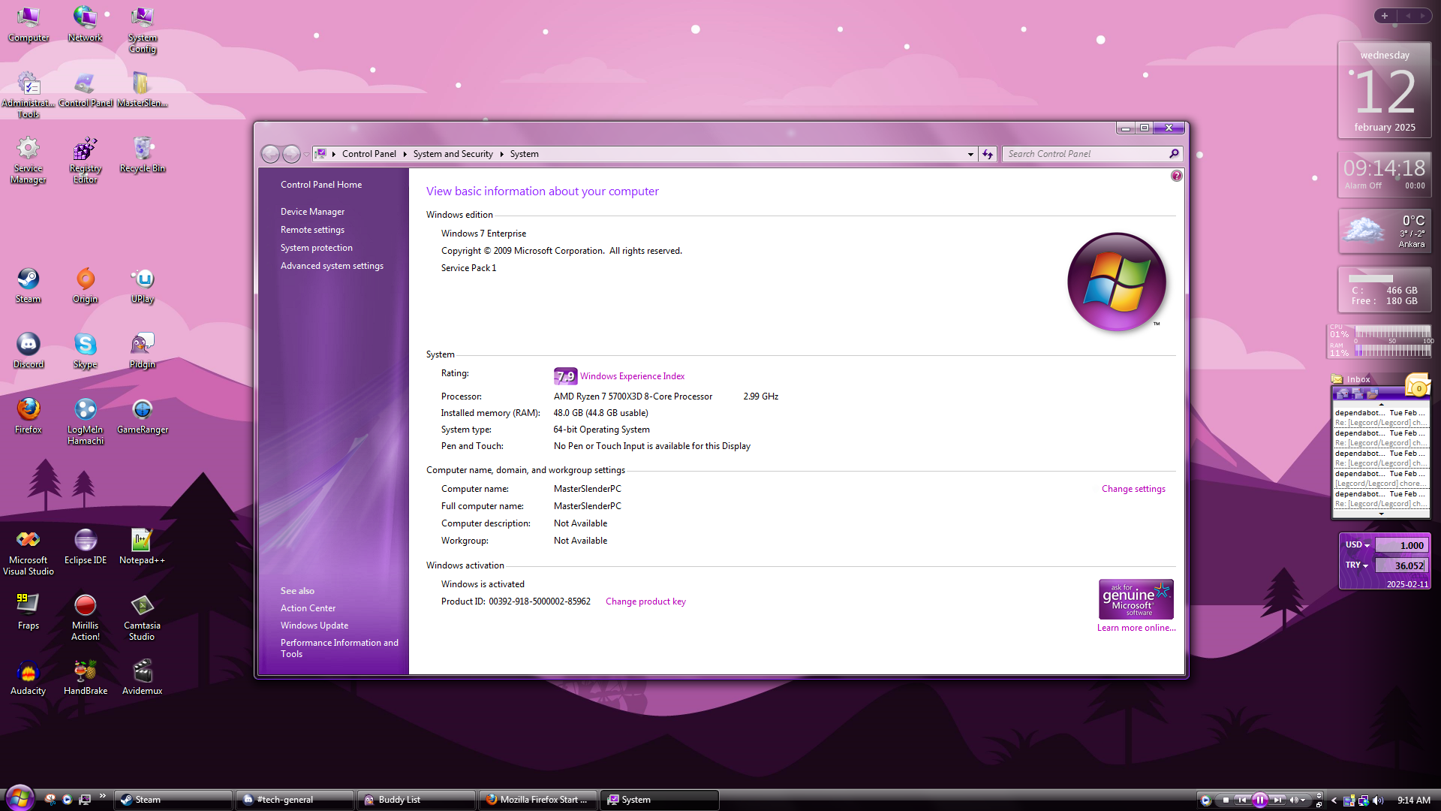This screenshot has height=811, width=1441.
Task: Open Device Manager from sidebar
Action: coord(312,212)
